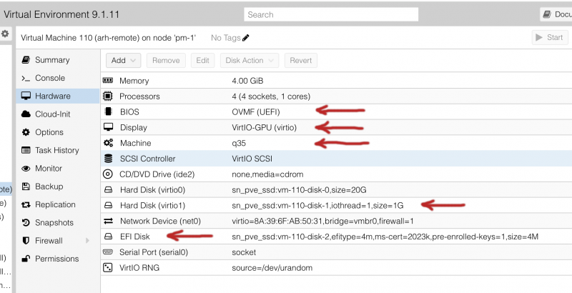
Task: Click the Serial Port (serial0) label
Action: pos(154,252)
